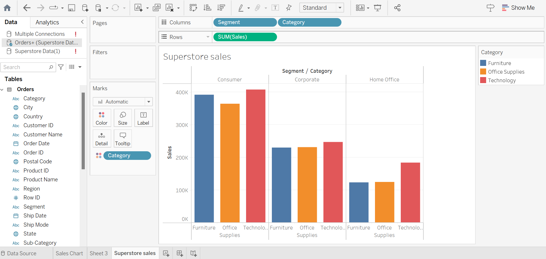The height and width of the screenshot is (259, 546).
Task: Click Furniture blue legend swatch
Action: coord(483,63)
